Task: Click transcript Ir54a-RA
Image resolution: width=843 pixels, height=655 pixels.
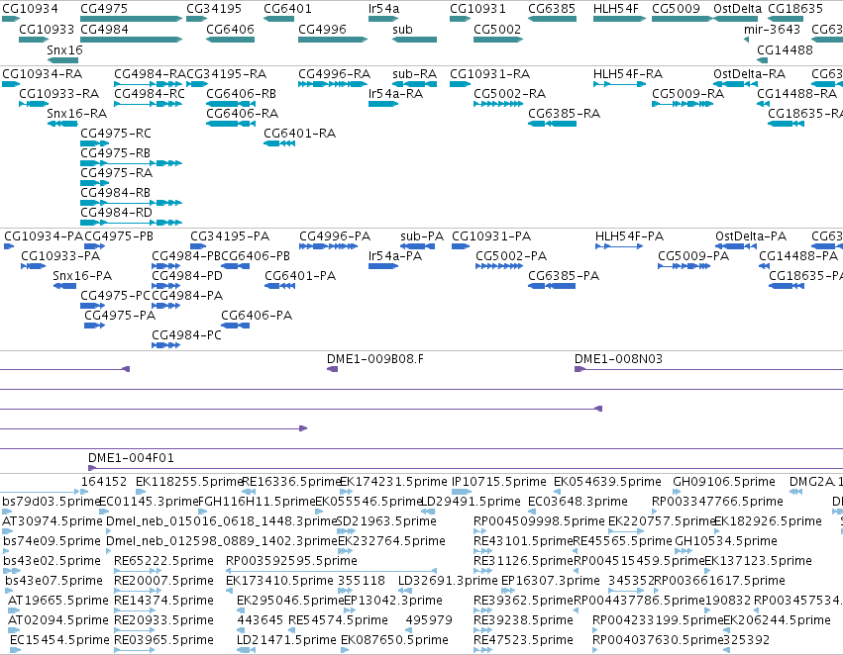Action: pos(395,93)
